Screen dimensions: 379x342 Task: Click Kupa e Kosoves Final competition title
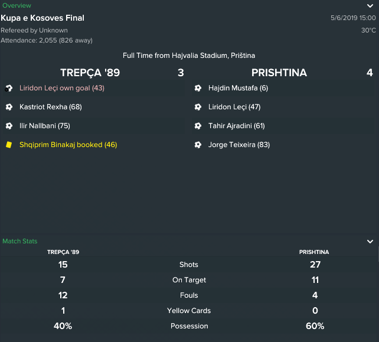43,18
